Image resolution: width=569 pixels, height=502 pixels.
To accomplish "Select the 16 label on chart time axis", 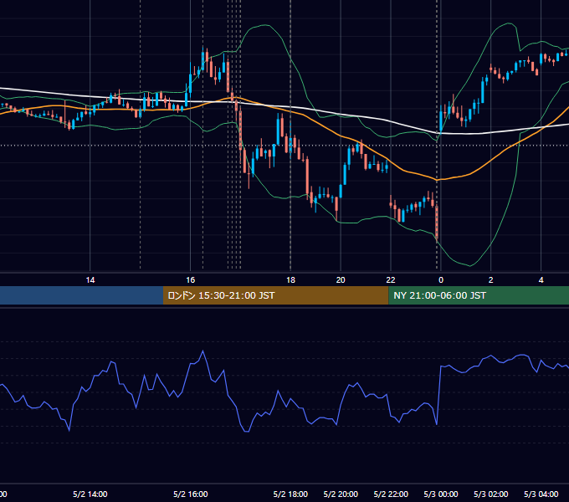I will point(191,280).
